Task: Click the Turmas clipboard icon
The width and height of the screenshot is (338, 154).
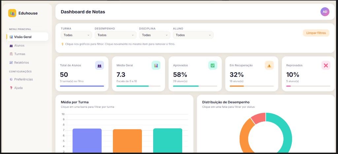Action: pos(11,54)
